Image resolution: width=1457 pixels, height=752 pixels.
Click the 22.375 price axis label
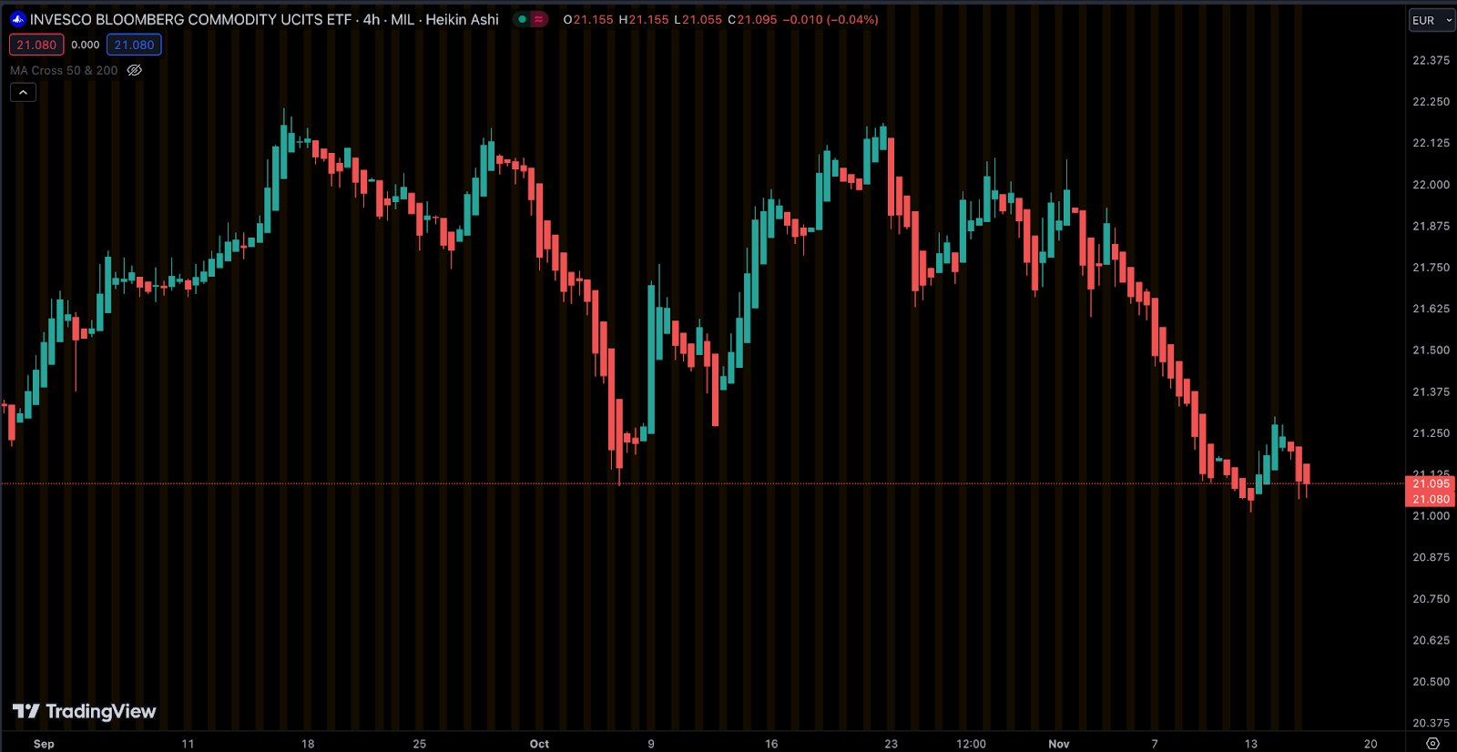coord(1431,60)
